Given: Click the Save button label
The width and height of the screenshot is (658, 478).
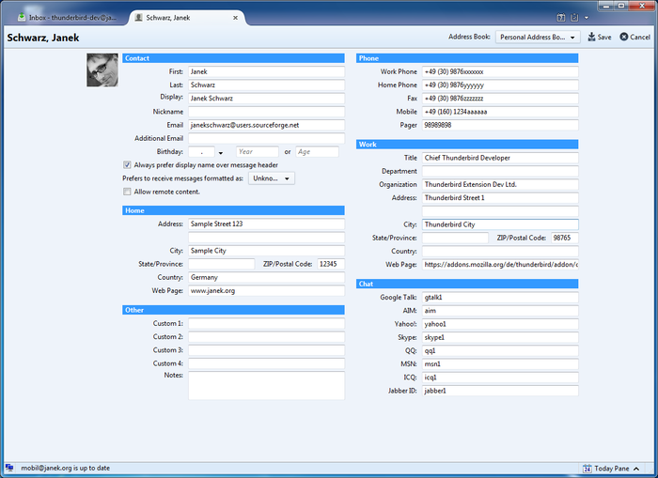Looking at the screenshot, I should 604,37.
